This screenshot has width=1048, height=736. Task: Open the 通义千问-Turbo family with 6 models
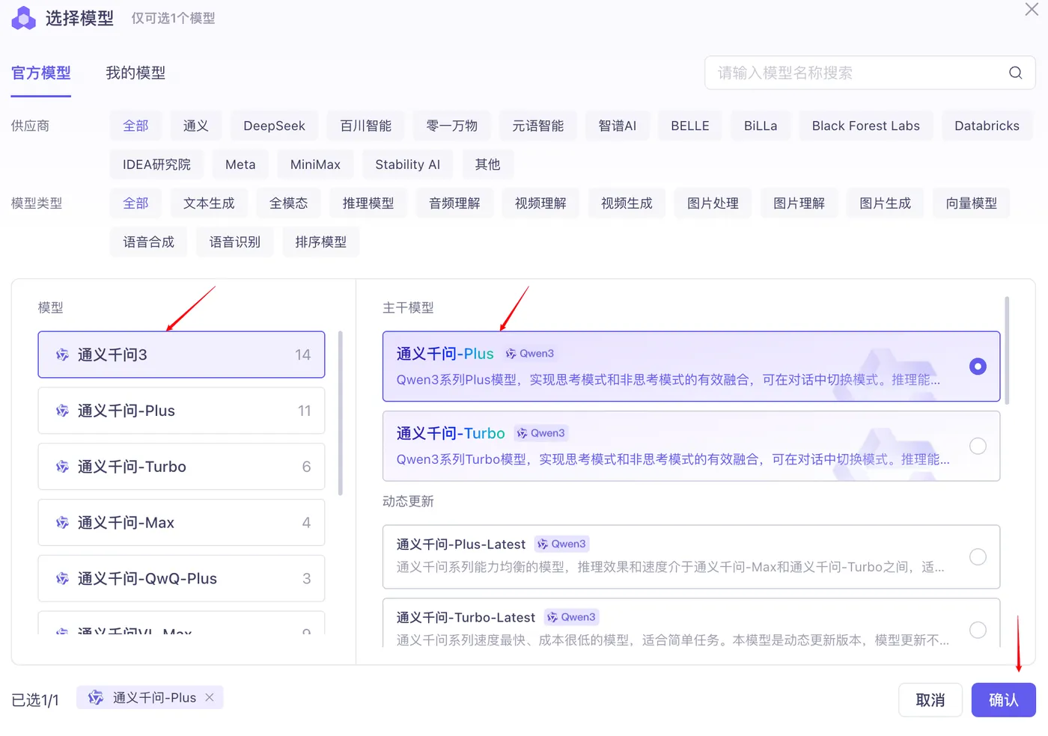pos(181,467)
